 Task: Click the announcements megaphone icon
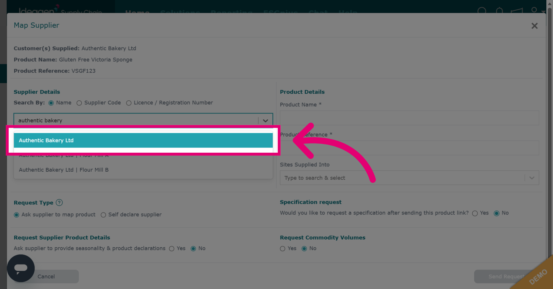click(x=517, y=11)
